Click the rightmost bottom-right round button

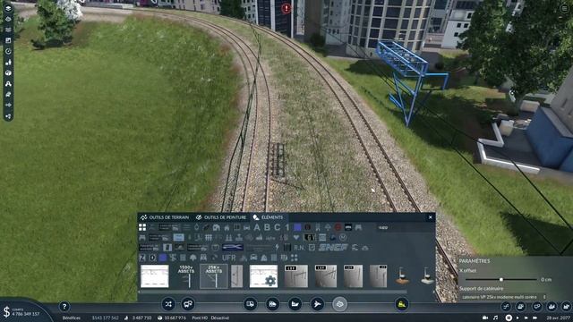coord(566,306)
